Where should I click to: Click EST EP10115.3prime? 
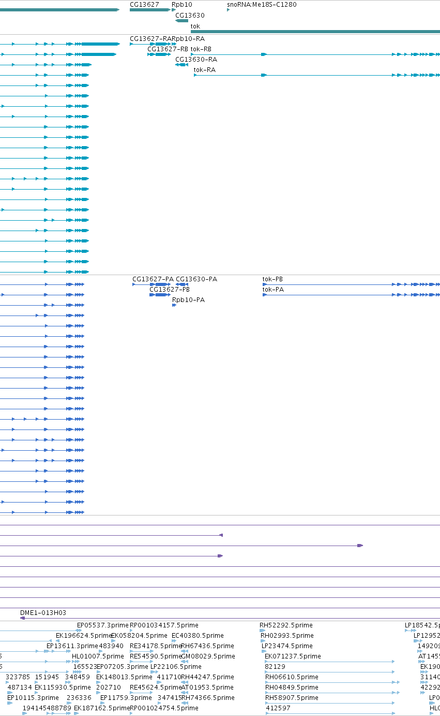(33, 697)
